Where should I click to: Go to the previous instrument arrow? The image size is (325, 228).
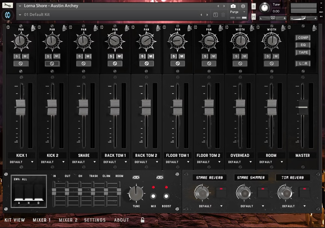click(218, 6)
